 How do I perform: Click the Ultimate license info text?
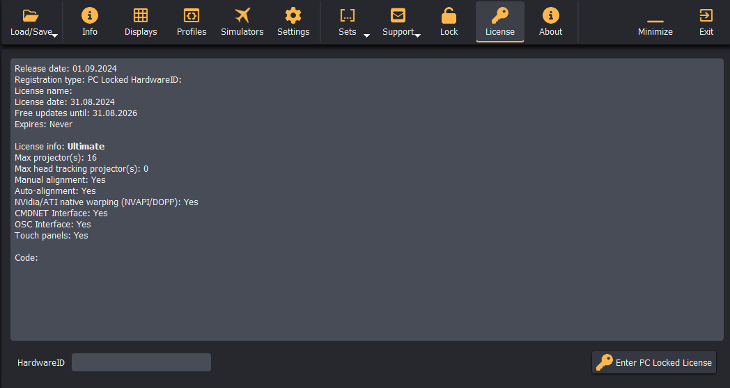click(x=86, y=147)
